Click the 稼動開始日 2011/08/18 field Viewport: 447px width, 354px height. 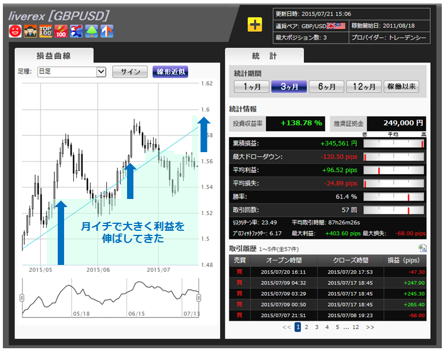point(389,25)
